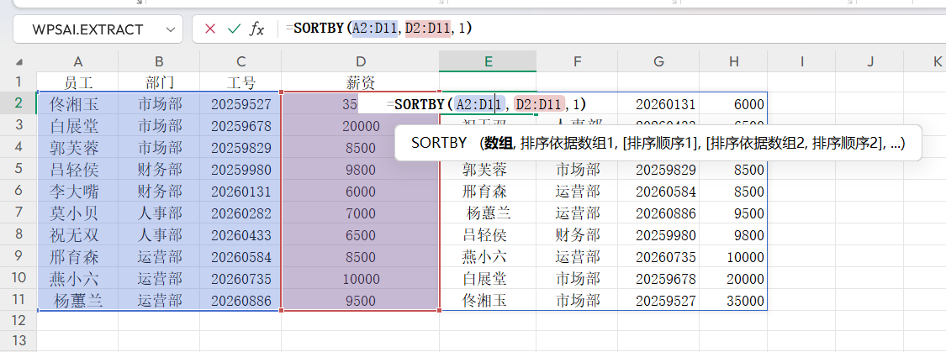Click cell 莫小贝 in column A

(78, 213)
